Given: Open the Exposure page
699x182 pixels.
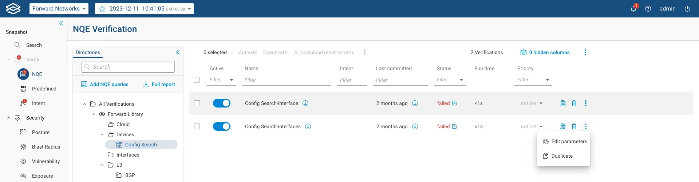Looking at the screenshot, I should 42,176.
